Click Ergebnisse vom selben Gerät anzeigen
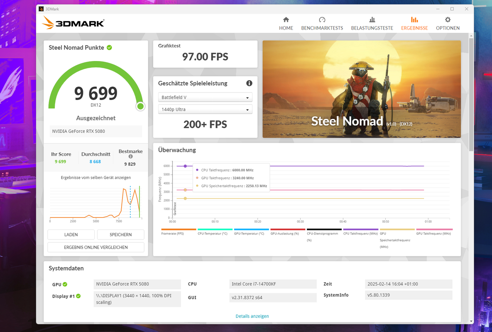The width and height of the screenshot is (492, 332). click(96, 178)
